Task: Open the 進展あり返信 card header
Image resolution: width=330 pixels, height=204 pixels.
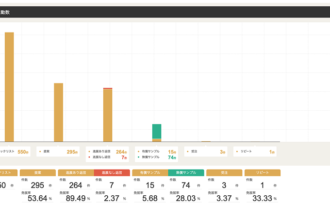Action: coord(76,172)
